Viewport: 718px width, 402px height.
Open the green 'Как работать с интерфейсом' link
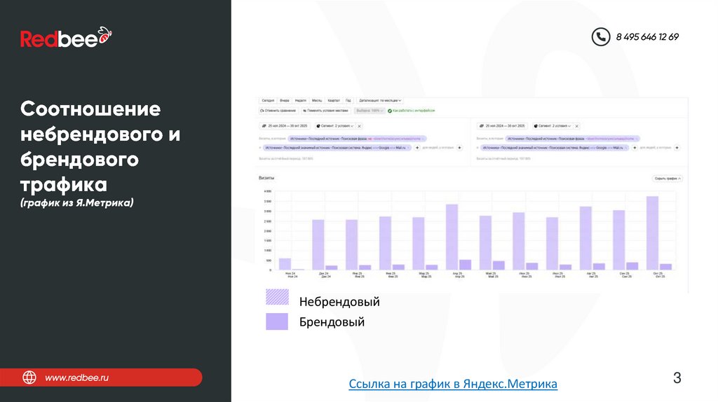pos(411,111)
